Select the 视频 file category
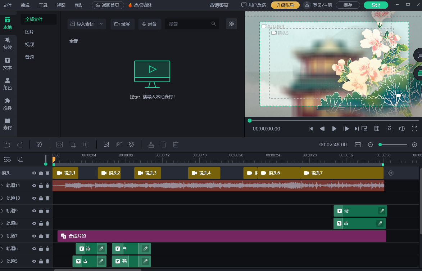The height and width of the screenshot is (271, 422). click(x=30, y=45)
